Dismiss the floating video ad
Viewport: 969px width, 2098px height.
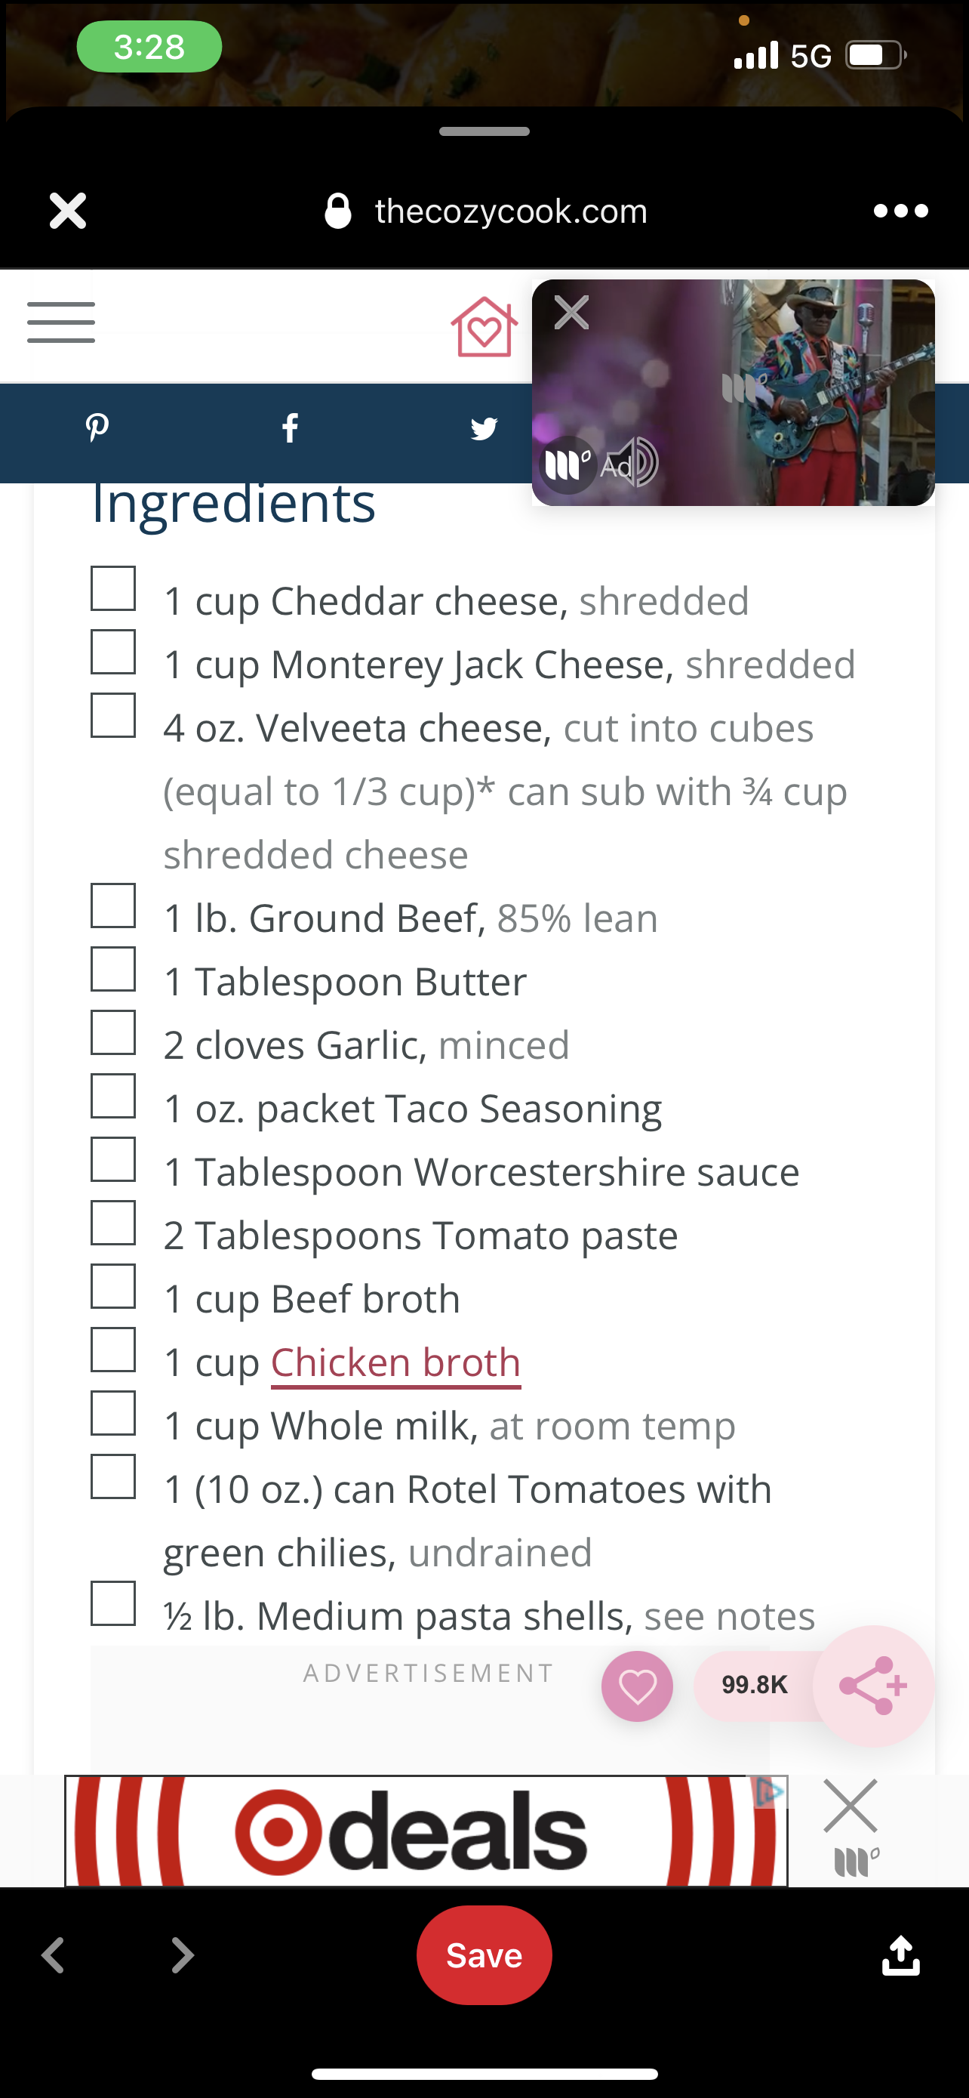(x=571, y=313)
